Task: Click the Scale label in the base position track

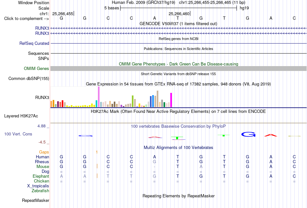Action: pyautogui.click(x=44, y=8)
